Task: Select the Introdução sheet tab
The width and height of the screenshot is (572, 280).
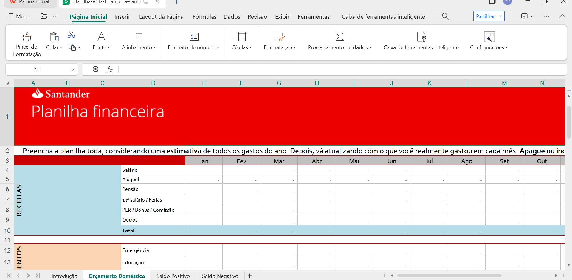Action: 64,276
